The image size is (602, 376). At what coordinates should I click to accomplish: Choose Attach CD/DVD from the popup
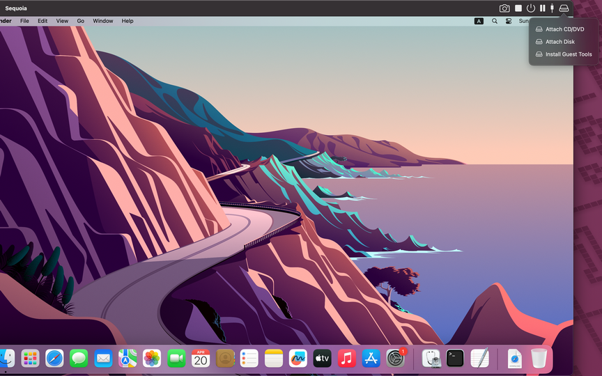point(560,29)
